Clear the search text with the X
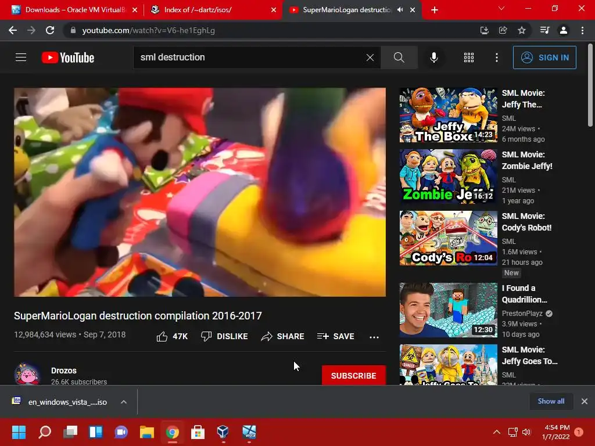The width and height of the screenshot is (595, 446). 370,57
